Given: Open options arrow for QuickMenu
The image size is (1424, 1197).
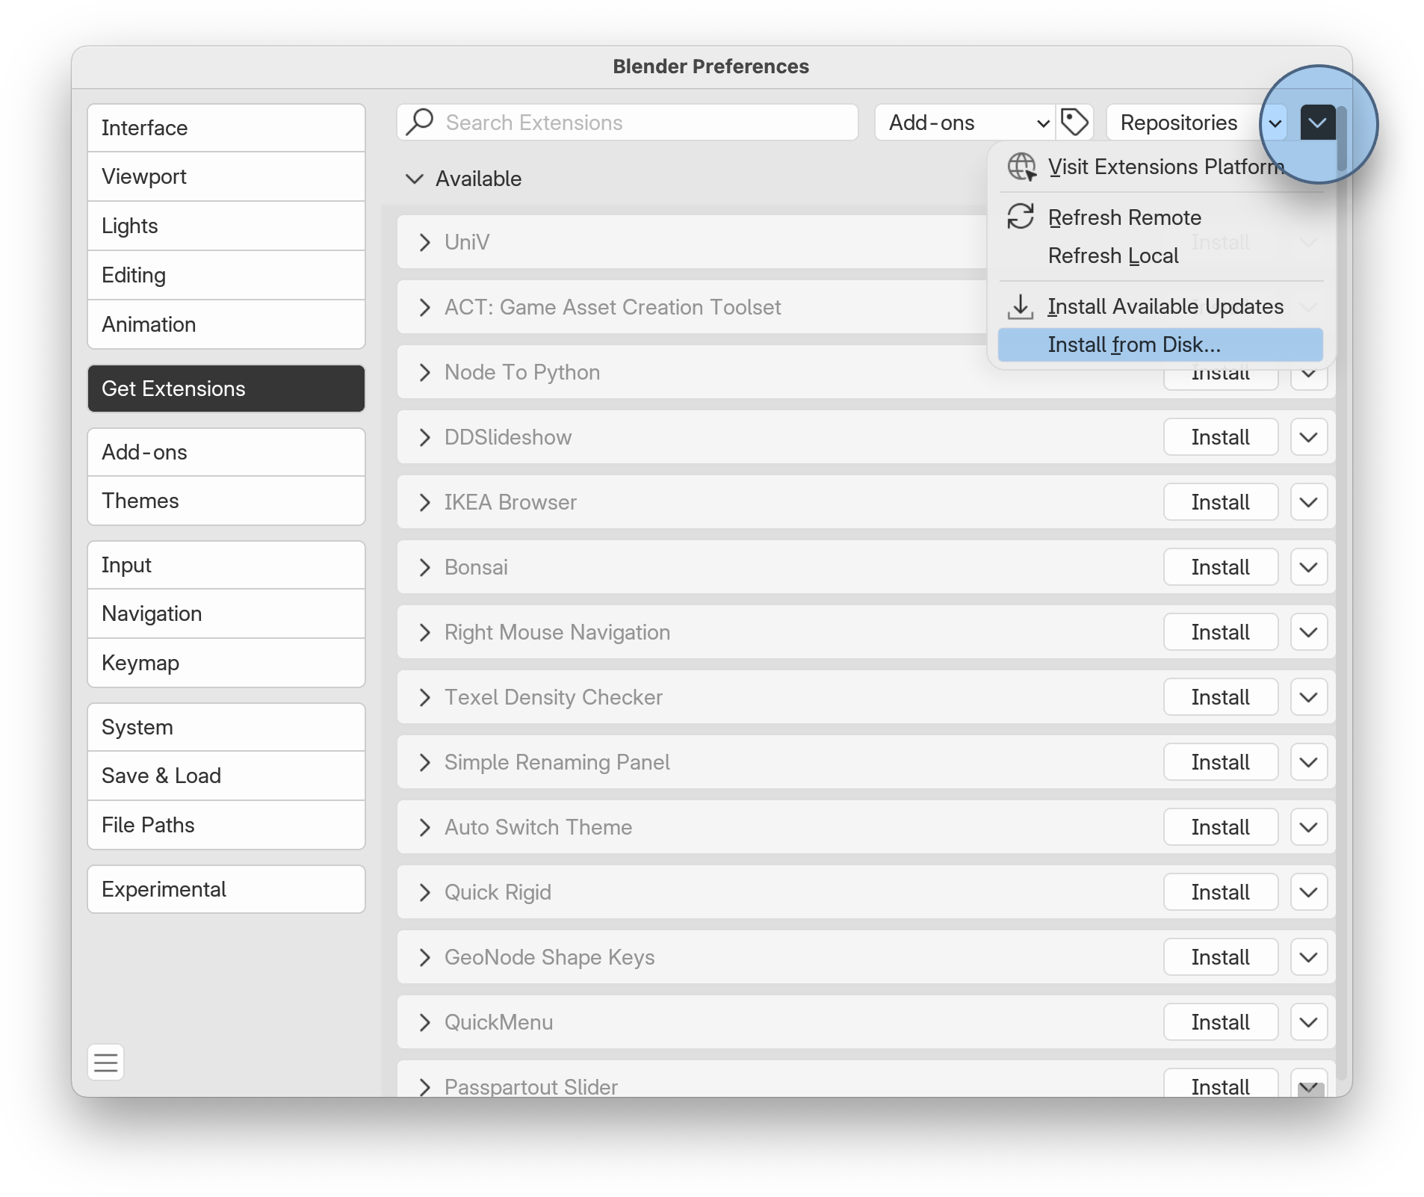Looking at the screenshot, I should coord(1309,1022).
